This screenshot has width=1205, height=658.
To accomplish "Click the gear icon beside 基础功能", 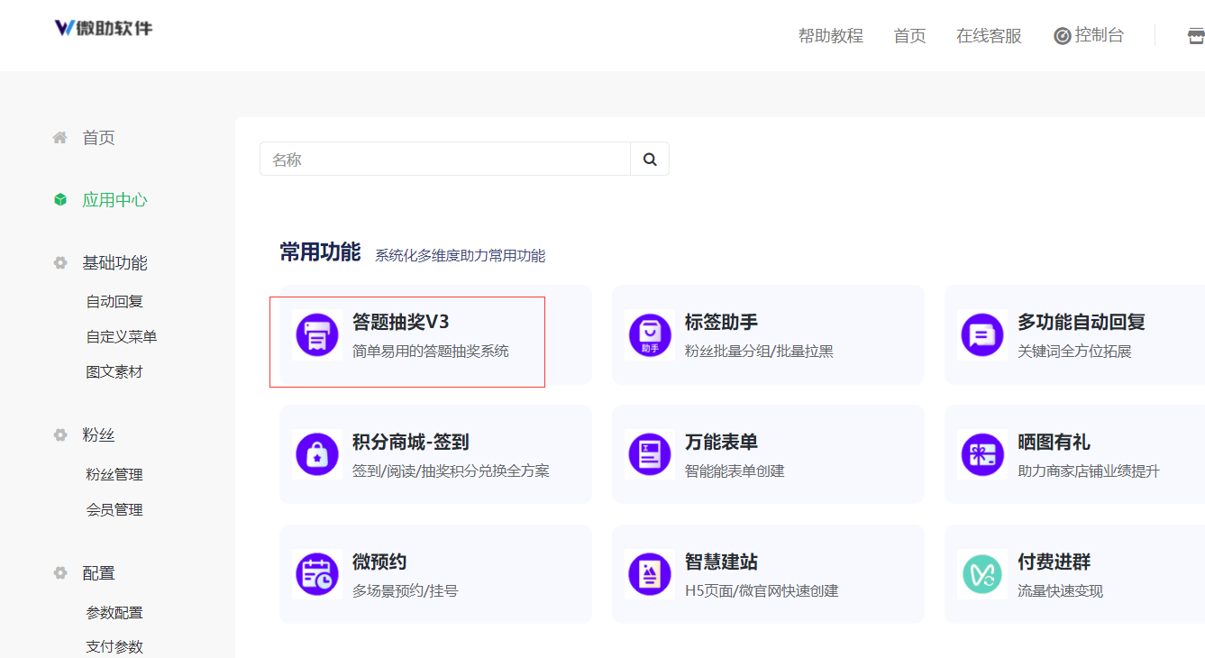I will click(60, 263).
